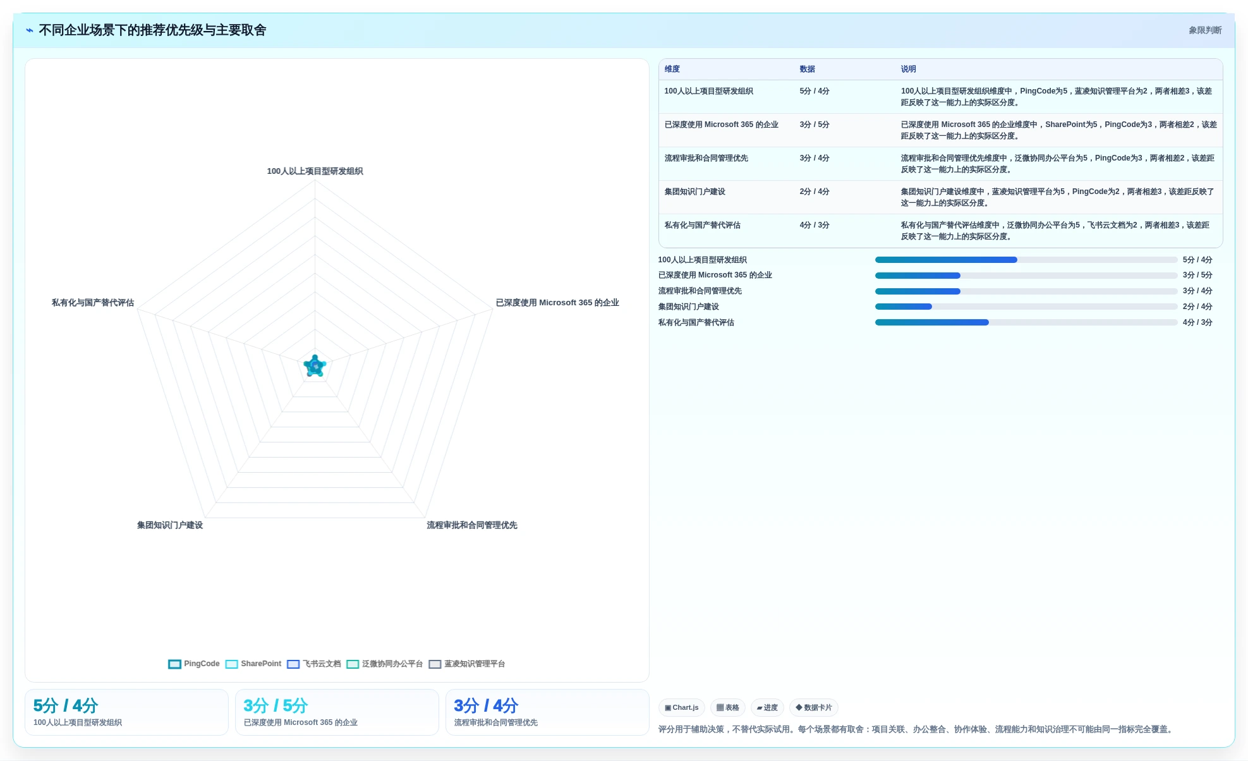Click progress bar for 私有化与国产替代评估
The width and height of the screenshot is (1248, 761).
pos(1026,322)
